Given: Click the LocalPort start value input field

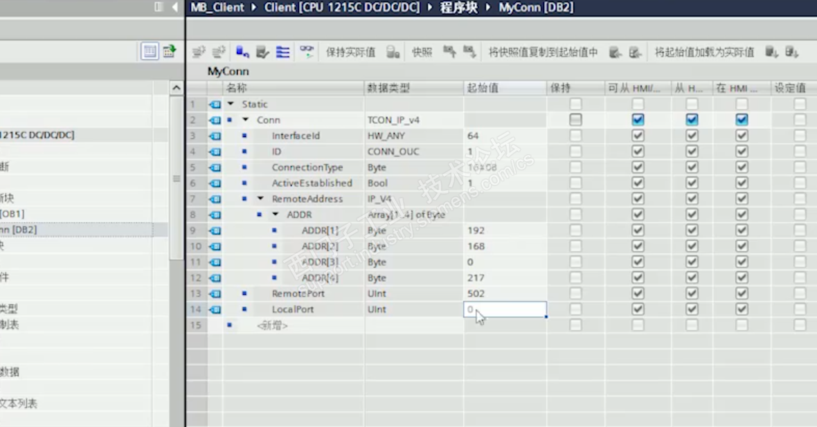Looking at the screenshot, I should 505,309.
